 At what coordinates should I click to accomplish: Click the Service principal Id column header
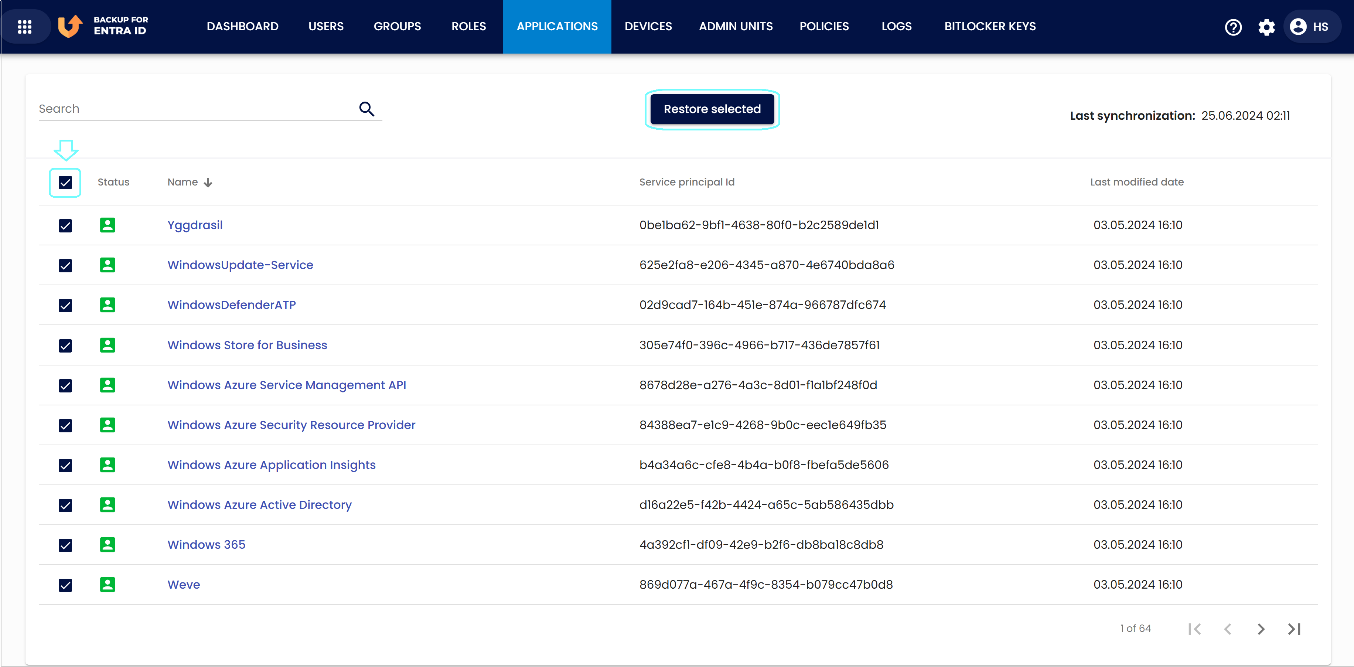[687, 182]
